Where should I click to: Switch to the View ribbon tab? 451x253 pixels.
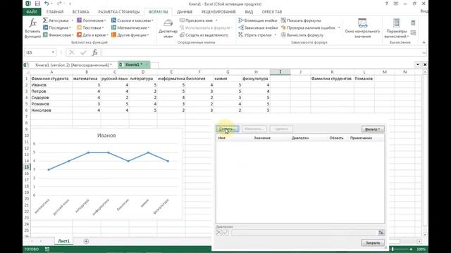coord(249,12)
